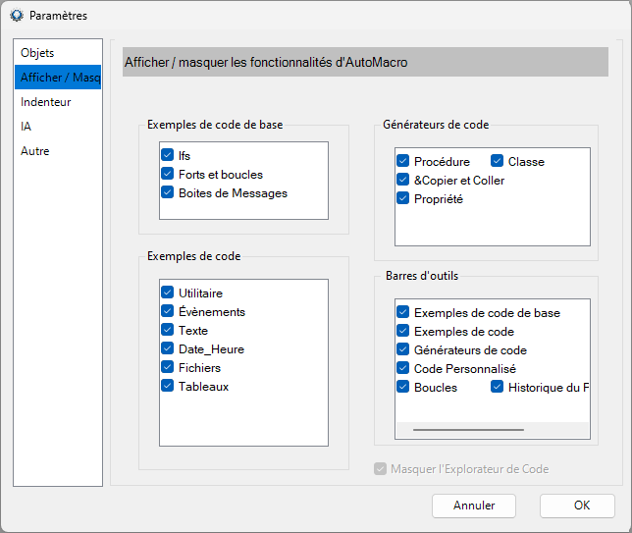Click the Barres d'outils horizontal scrollbar

468,430
